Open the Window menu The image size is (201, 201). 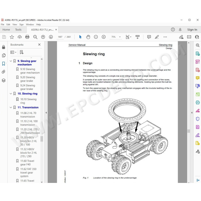pyautogui.click(x=30, y=24)
